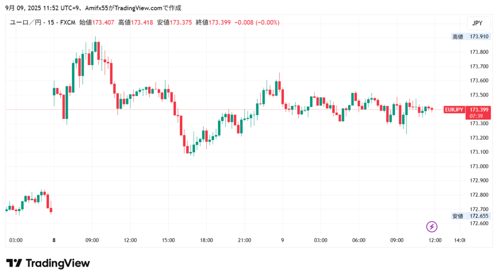Screen dimensions: 498x279
Task: Click the 21:00 time axis label
Action: click(245, 240)
